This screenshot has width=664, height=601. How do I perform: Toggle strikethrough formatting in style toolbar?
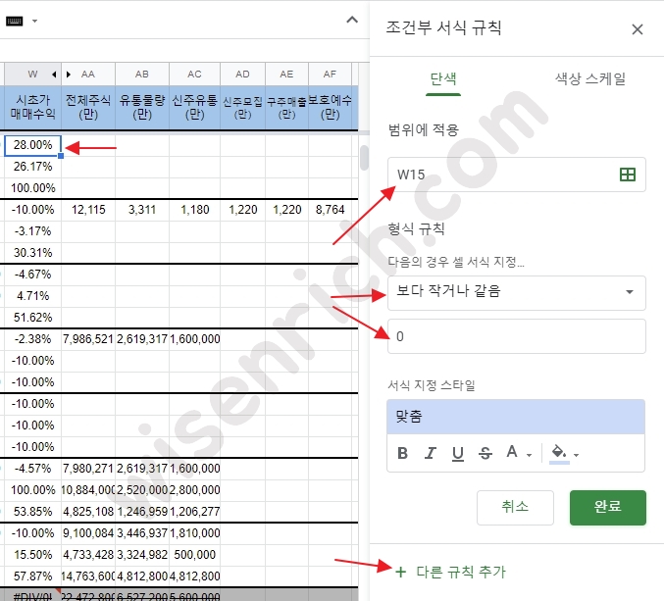click(x=485, y=453)
